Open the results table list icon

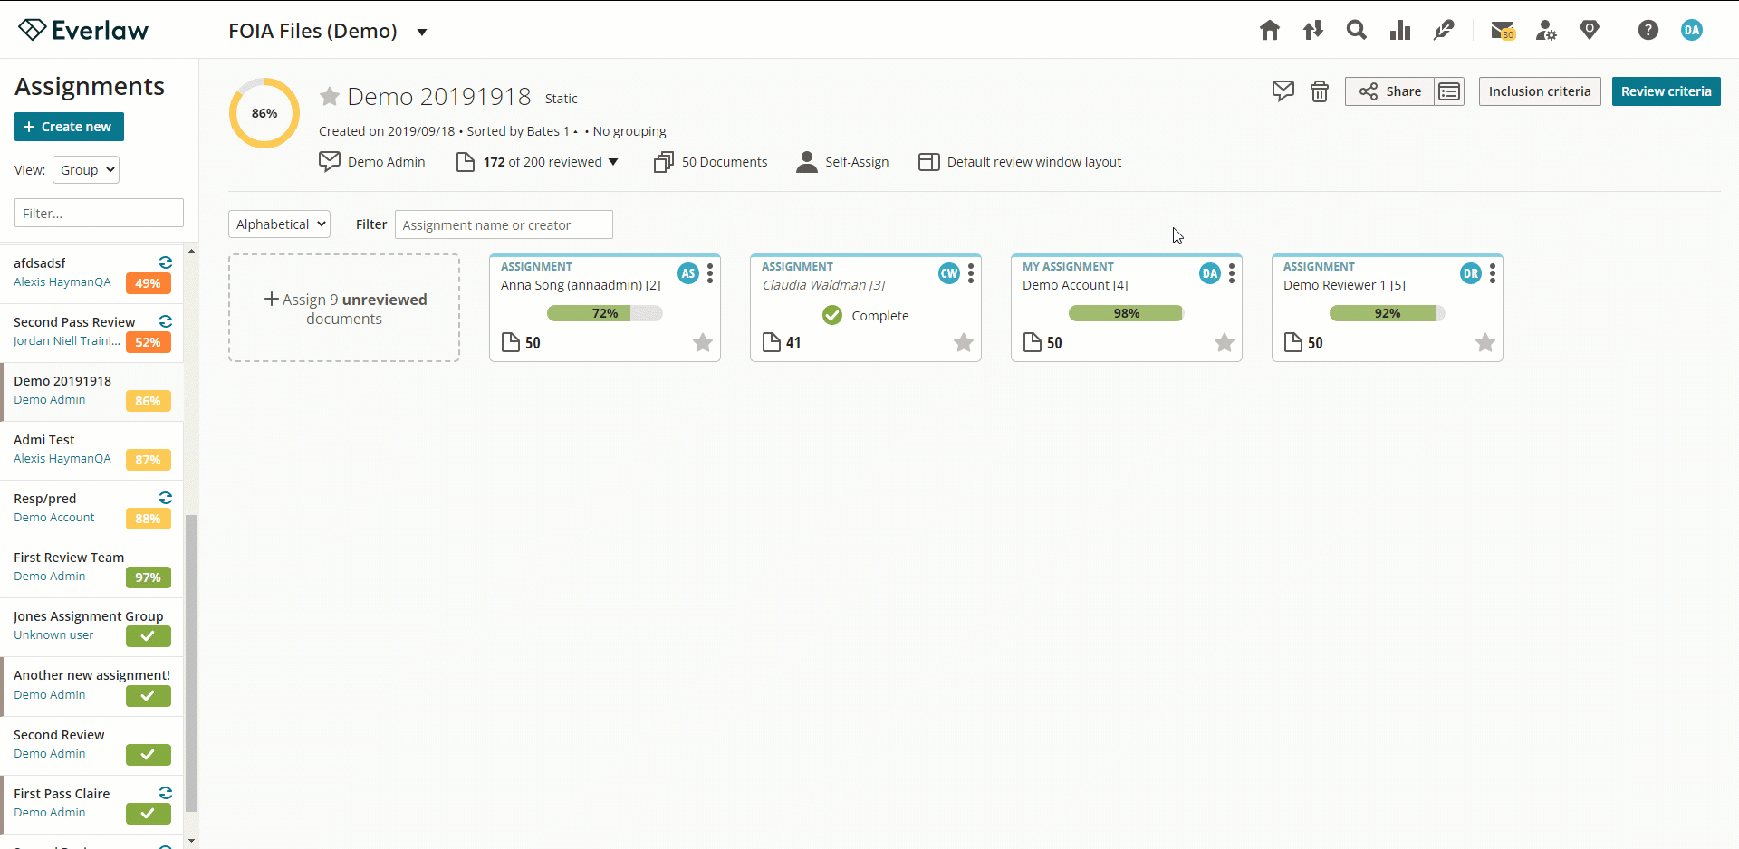(x=1449, y=91)
